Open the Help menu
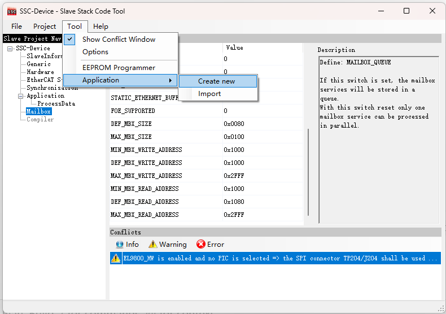Image resolution: width=446 pixels, height=314 pixels. click(100, 27)
